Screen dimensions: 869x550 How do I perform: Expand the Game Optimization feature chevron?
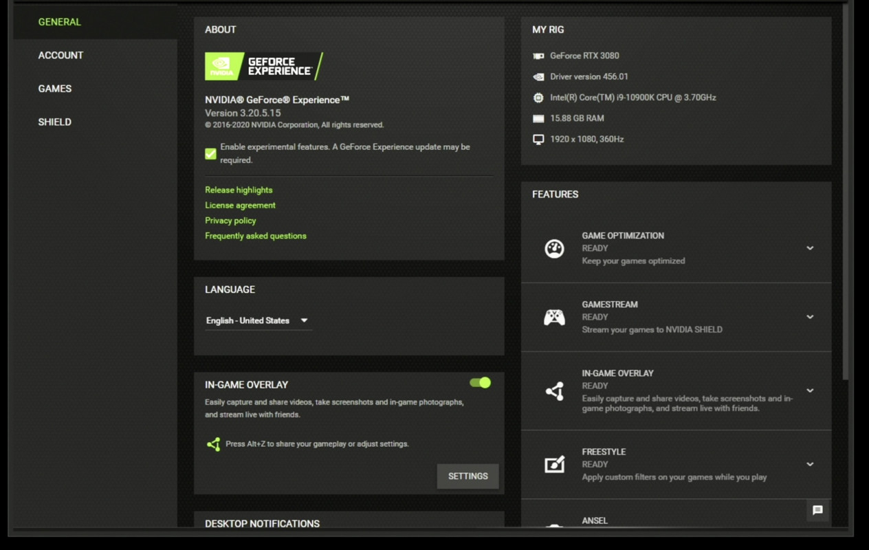tap(810, 248)
